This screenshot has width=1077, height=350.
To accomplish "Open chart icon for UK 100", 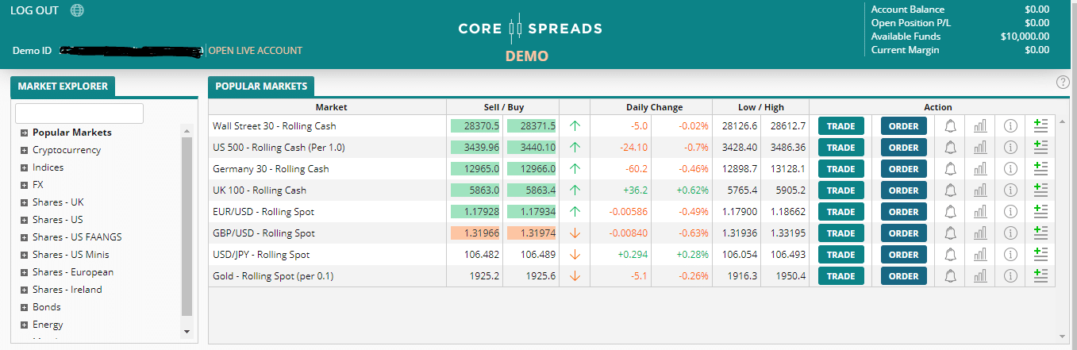I will 980,190.
